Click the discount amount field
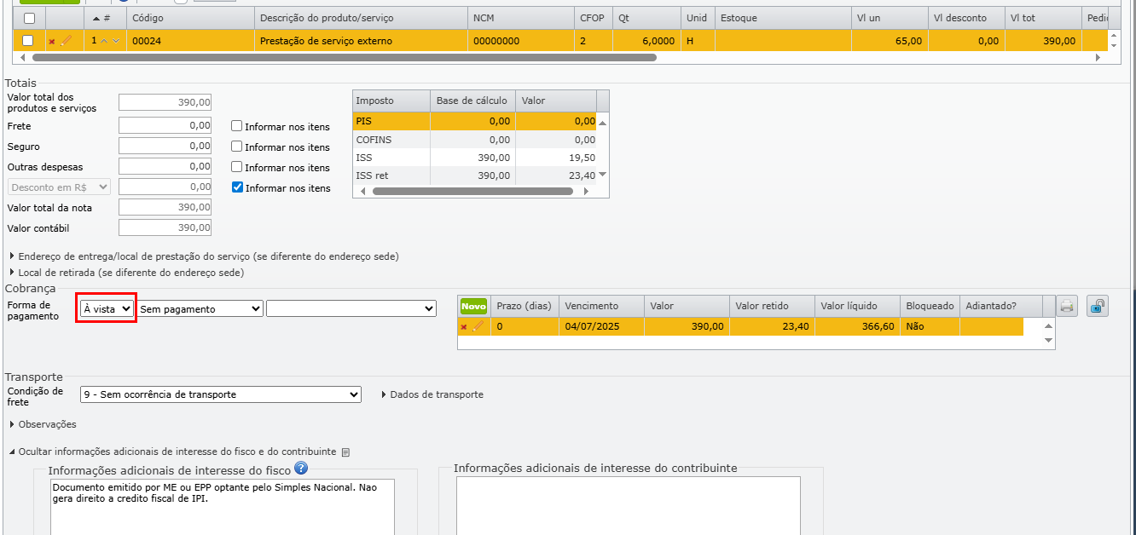Image resolution: width=1136 pixels, height=535 pixels. (x=165, y=187)
